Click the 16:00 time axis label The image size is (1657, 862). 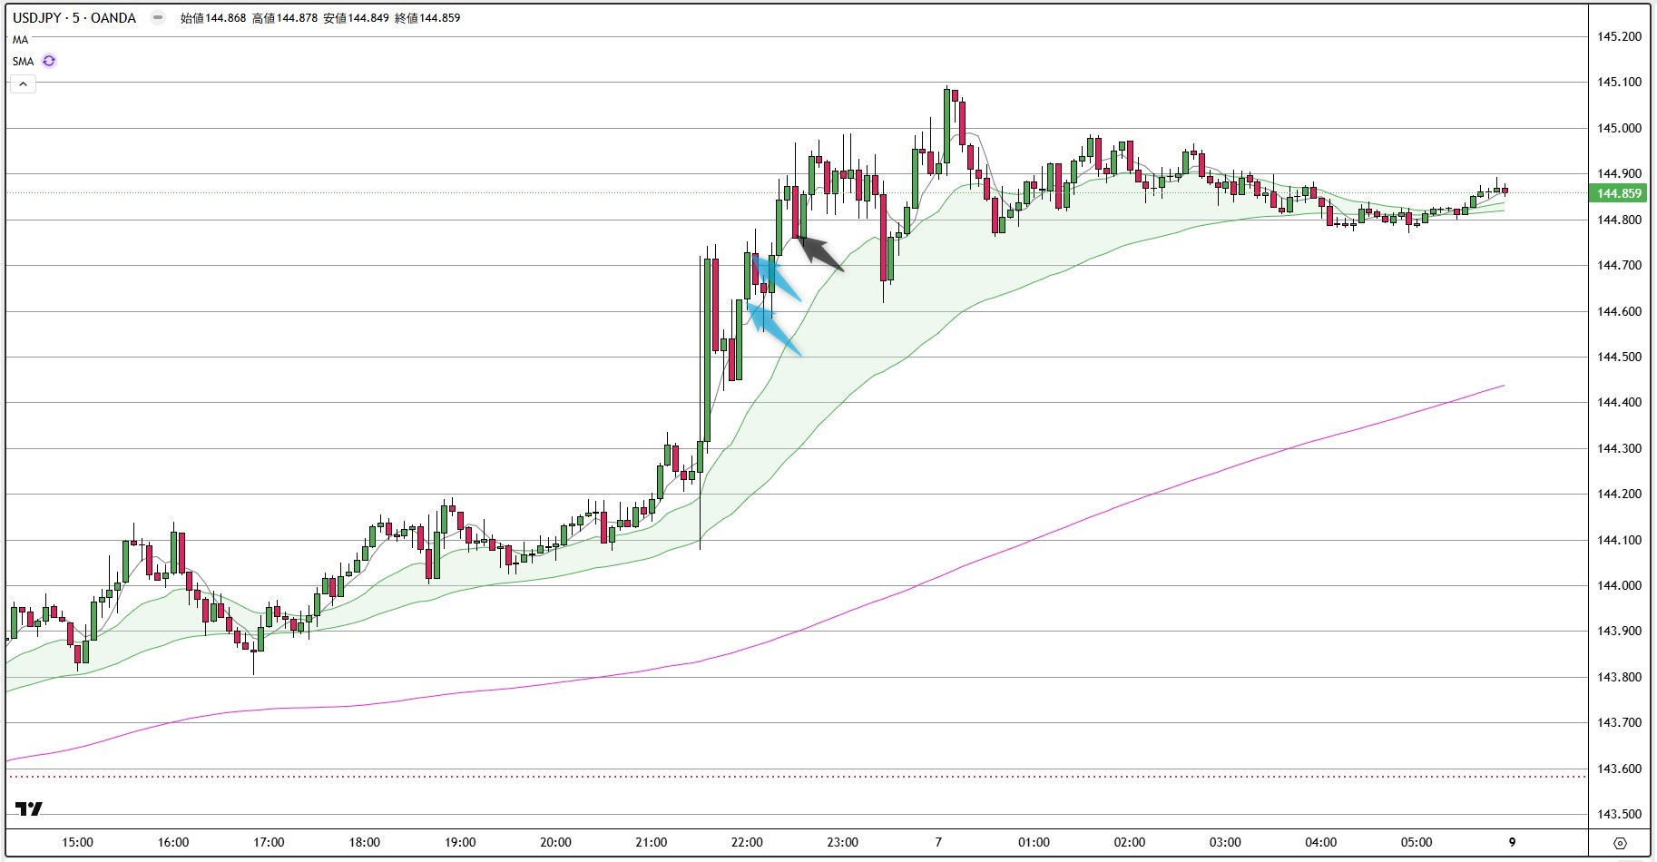(x=173, y=842)
